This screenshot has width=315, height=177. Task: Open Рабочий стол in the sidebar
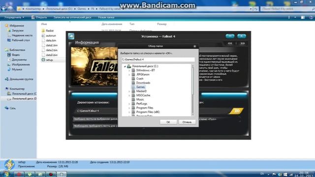21,40
